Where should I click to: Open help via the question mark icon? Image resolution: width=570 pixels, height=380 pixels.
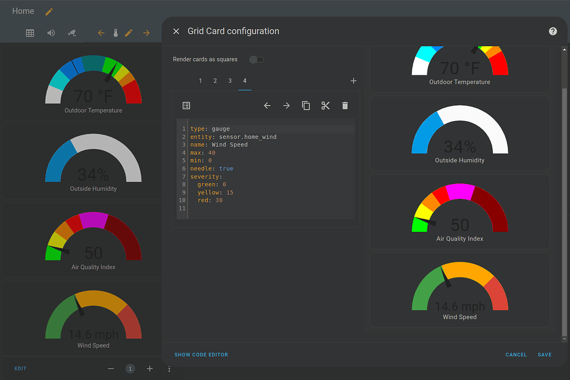point(553,31)
